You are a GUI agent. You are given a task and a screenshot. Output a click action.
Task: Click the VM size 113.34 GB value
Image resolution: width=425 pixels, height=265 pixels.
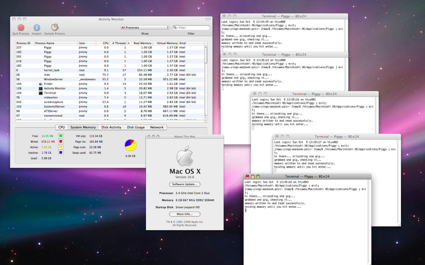click(x=96, y=136)
